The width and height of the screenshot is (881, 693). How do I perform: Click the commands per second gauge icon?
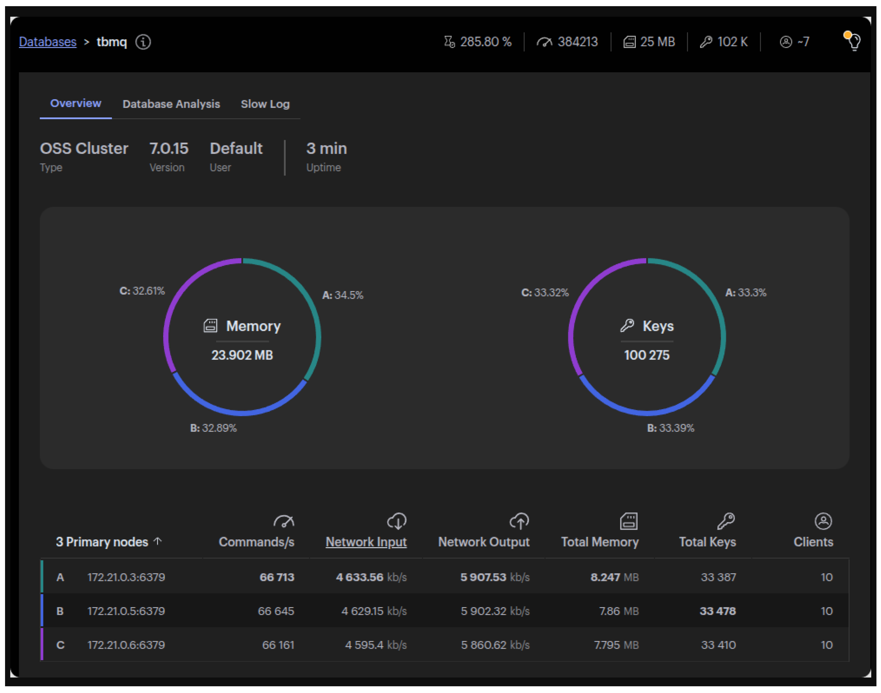click(x=283, y=522)
